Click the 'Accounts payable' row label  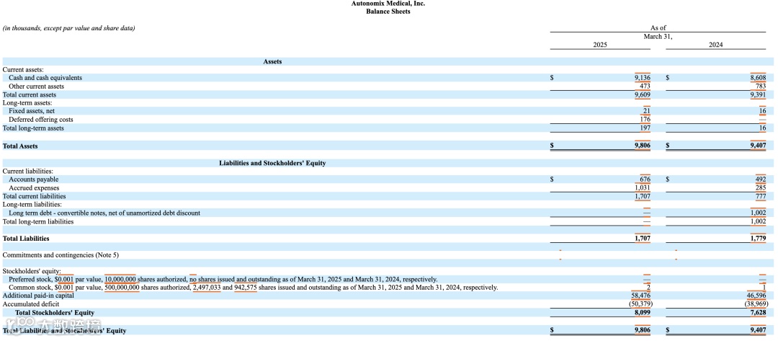(34, 180)
